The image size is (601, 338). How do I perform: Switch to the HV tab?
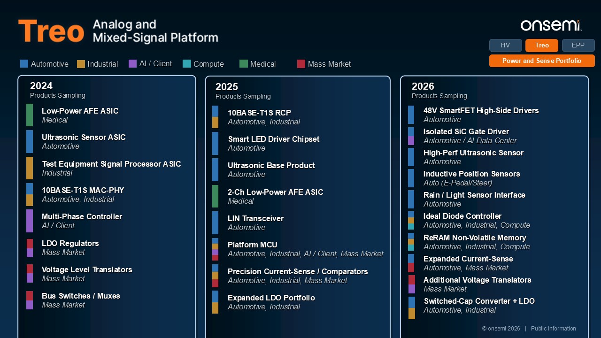[506, 45]
